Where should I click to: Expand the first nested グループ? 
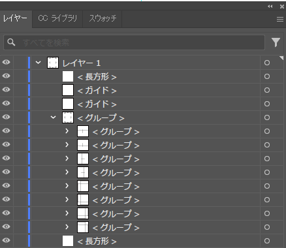pos(67,131)
